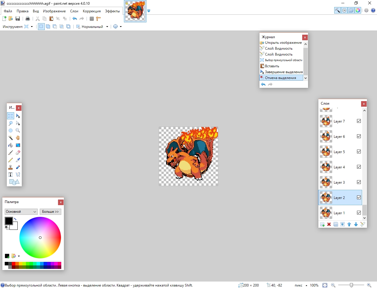Select the Recolor tool
This screenshot has width=377, height=288.
(x=18, y=167)
